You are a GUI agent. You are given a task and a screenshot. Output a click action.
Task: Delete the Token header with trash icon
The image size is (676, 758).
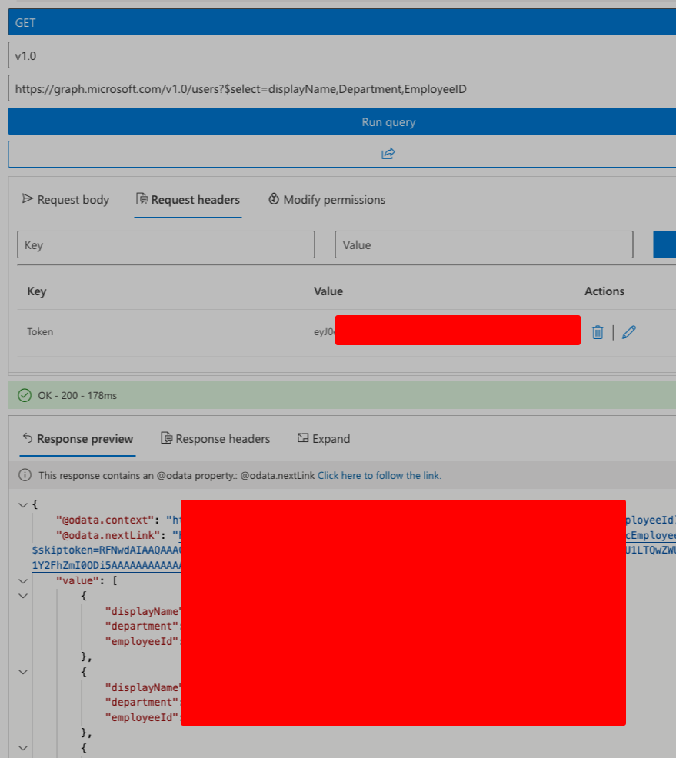(598, 332)
